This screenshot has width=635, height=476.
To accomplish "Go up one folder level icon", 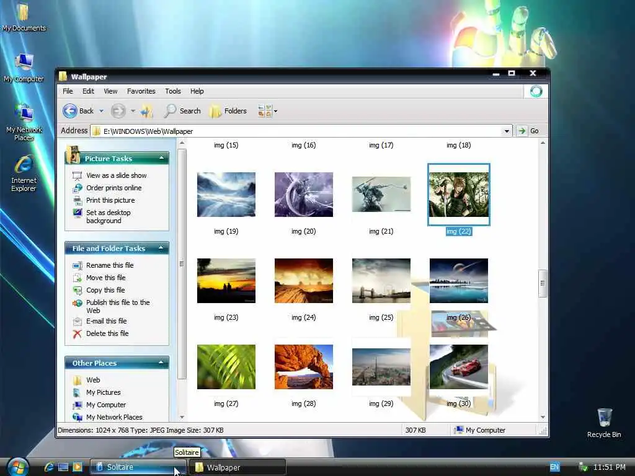I will tap(146, 111).
